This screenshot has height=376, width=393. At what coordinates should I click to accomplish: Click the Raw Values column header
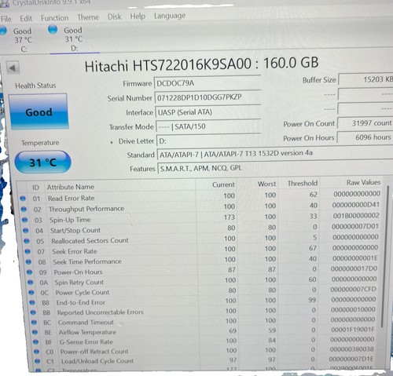click(363, 182)
